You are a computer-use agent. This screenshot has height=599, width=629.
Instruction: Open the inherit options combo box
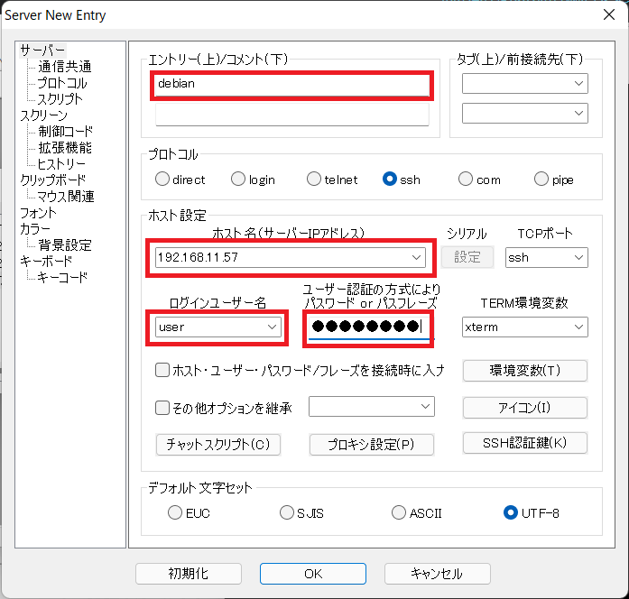tap(372, 407)
